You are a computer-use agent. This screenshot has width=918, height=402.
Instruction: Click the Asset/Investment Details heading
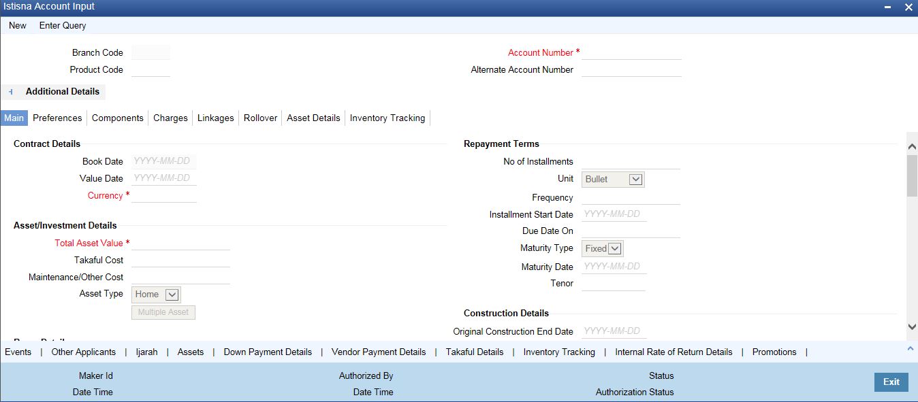65,225
